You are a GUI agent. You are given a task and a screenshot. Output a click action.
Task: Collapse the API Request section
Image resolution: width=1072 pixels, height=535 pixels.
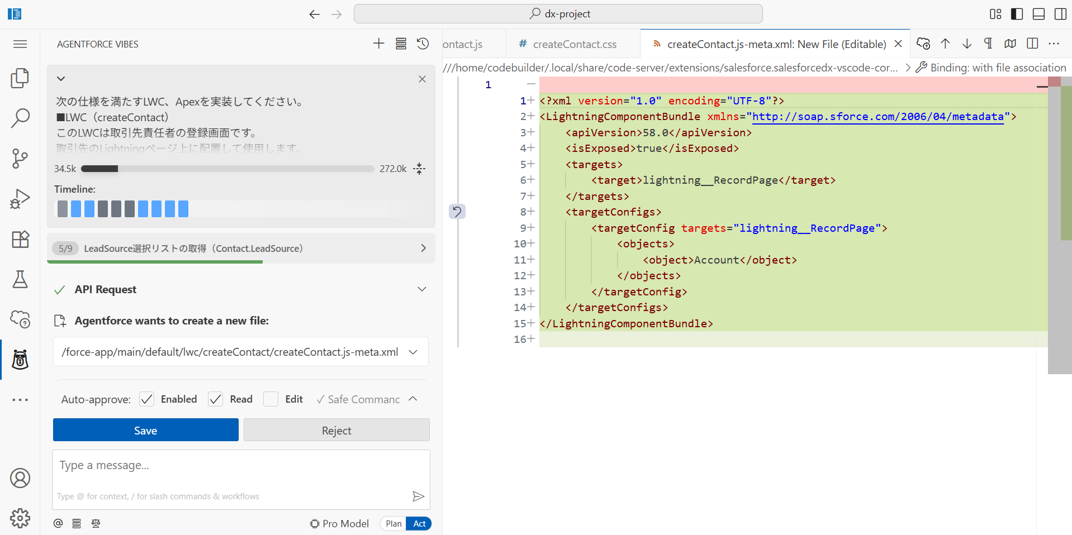tap(421, 289)
